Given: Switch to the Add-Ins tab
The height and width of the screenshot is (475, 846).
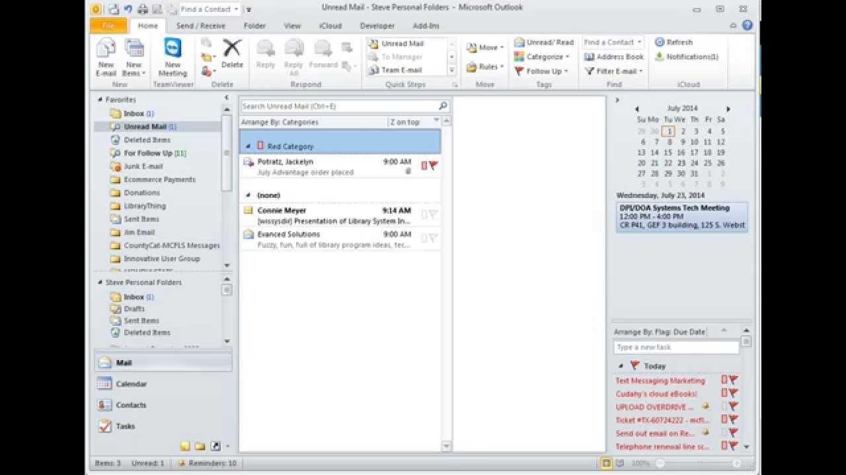Looking at the screenshot, I should (x=426, y=26).
